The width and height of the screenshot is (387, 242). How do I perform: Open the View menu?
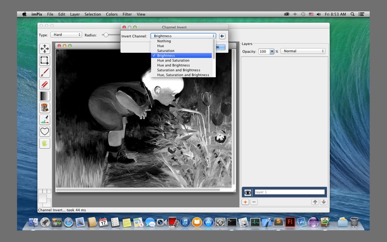tap(141, 15)
